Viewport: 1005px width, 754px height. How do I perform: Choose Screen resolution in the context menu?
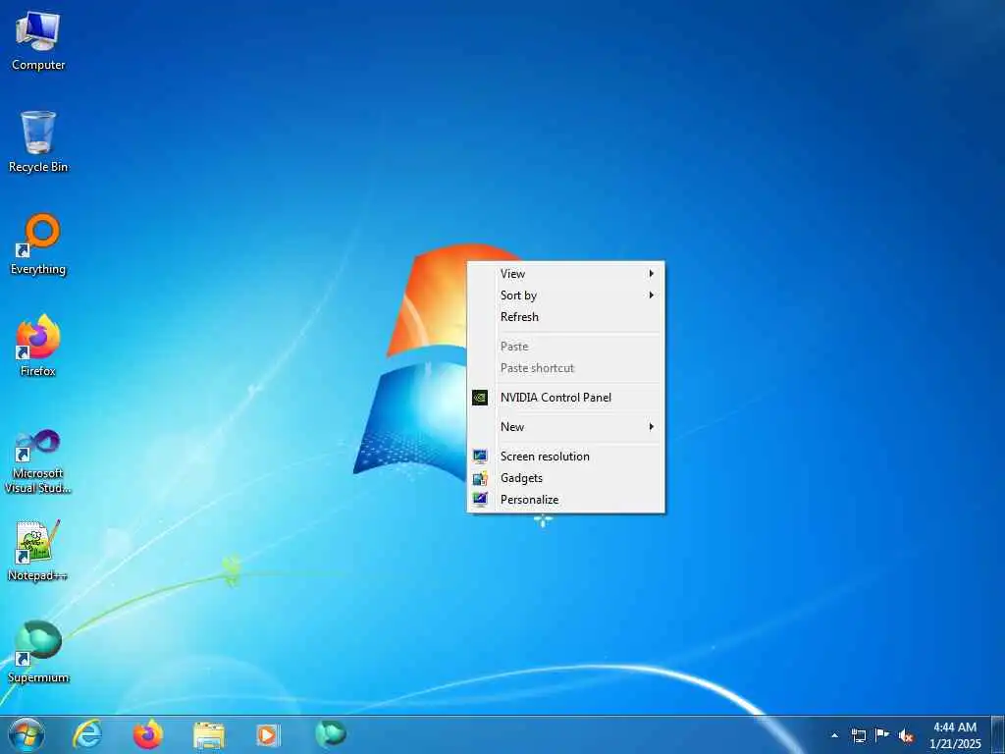click(x=566, y=457)
